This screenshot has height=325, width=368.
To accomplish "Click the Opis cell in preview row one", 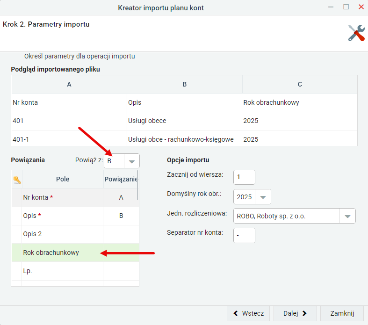I will point(185,103).
